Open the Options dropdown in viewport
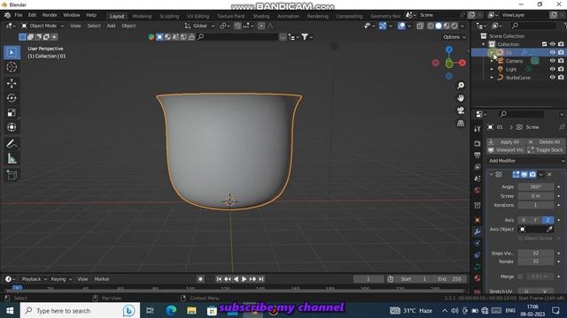The width and height of the screenshot is (567, 318). (x=454, y=37)
